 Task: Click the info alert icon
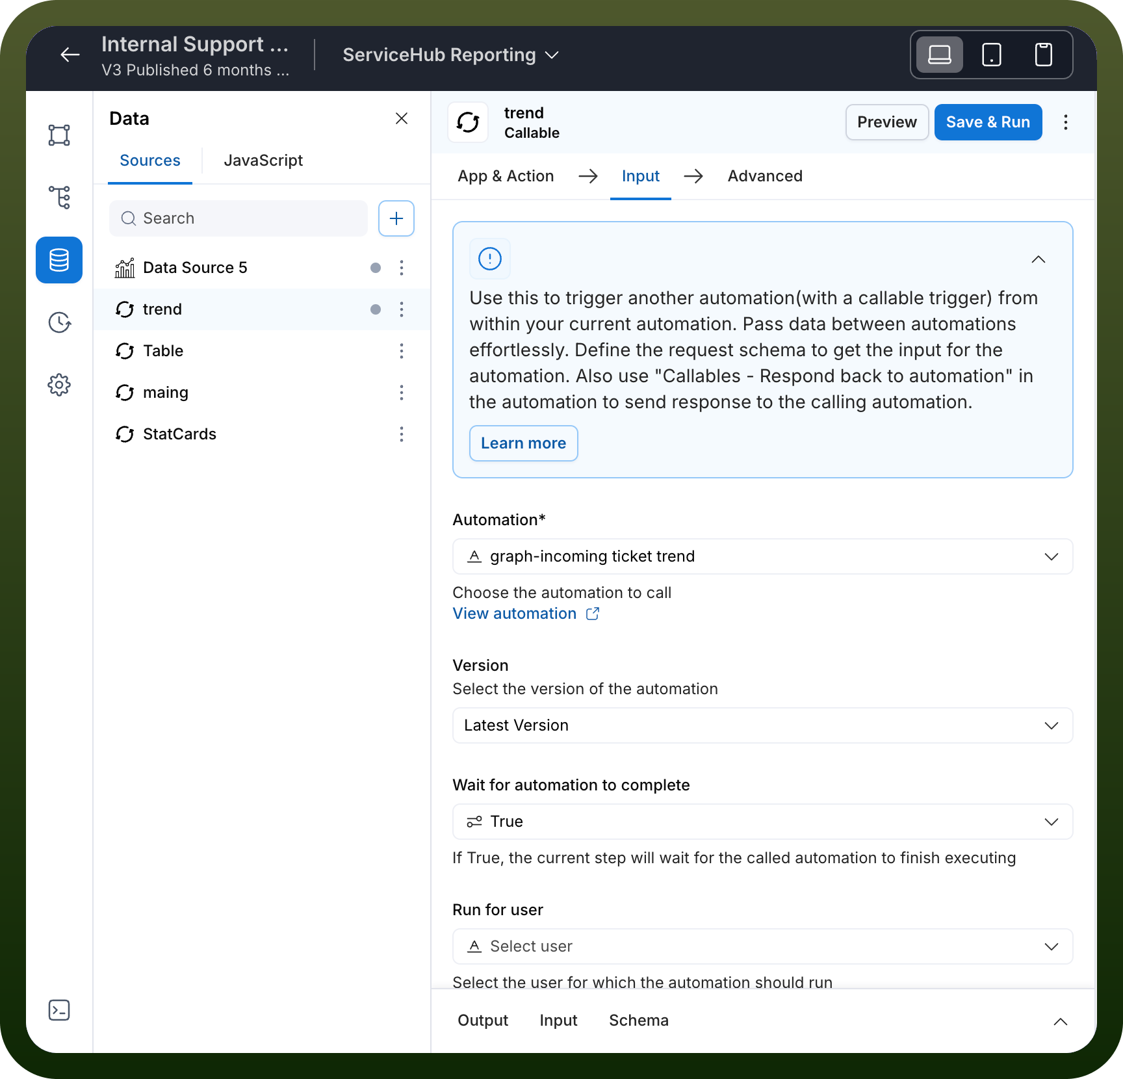click(x=490, y=259)
